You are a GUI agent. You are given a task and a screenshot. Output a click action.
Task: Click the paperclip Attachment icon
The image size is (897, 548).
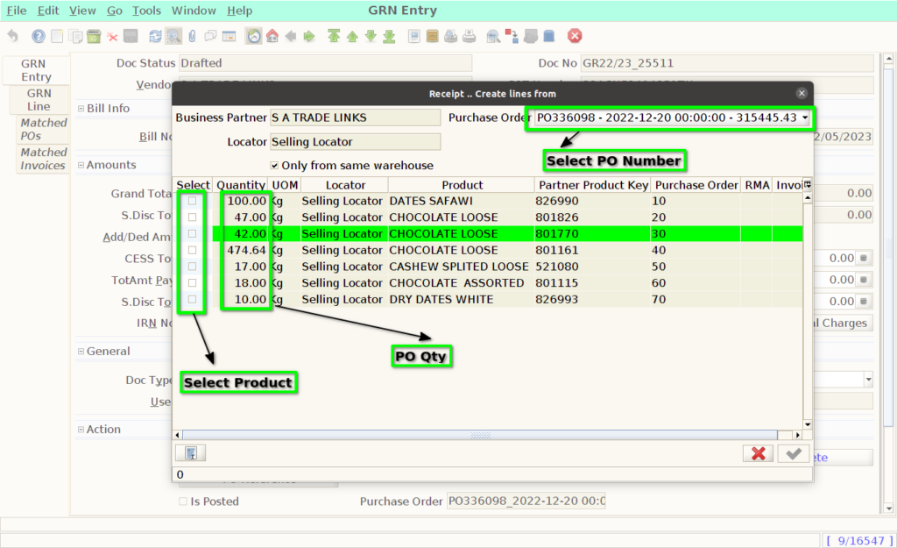pos(192,36)
